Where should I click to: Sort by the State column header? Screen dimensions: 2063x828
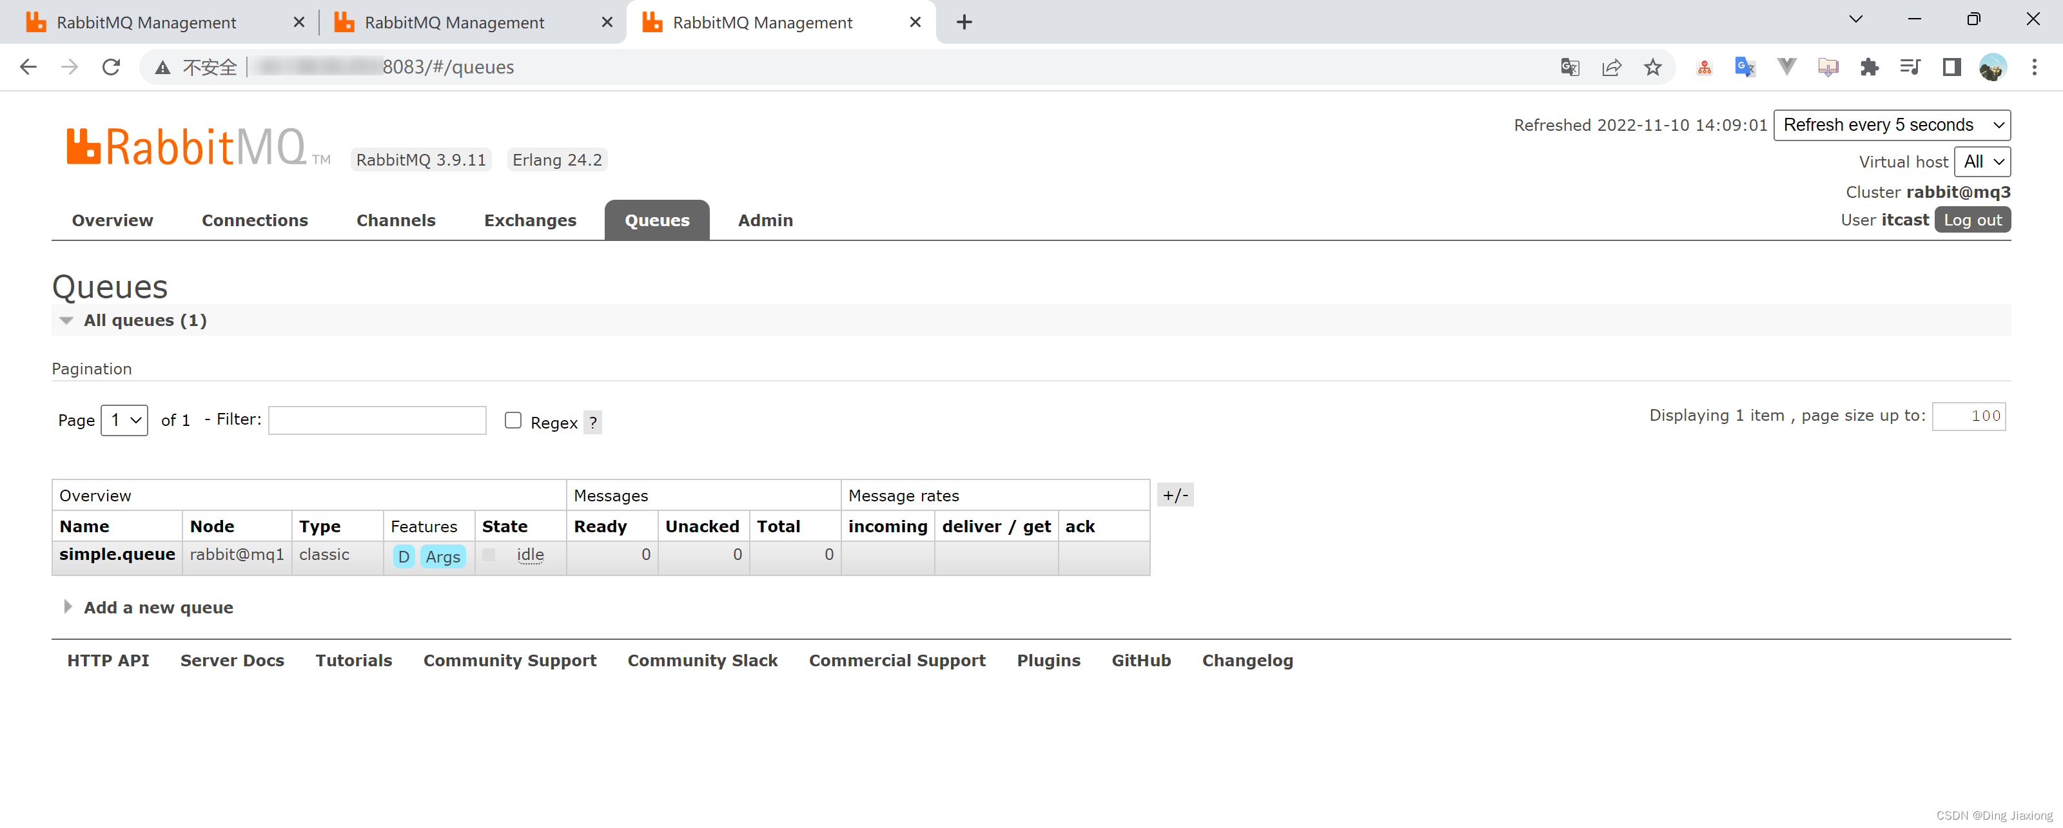[505, 527]
